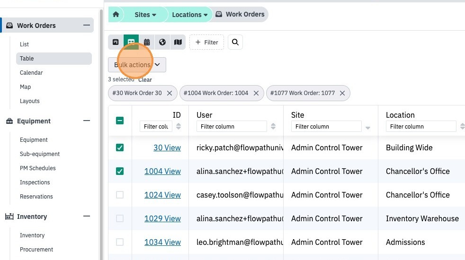Open work order 1004 View link
The height and width of the screenshot is (260, 465).
coord(162,171)
